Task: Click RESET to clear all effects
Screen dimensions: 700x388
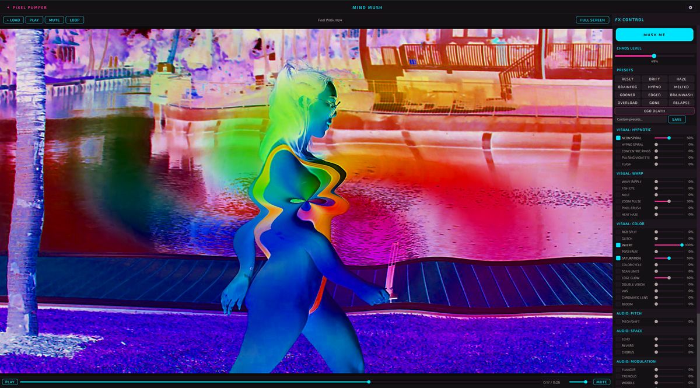Action: coord(628,78)
